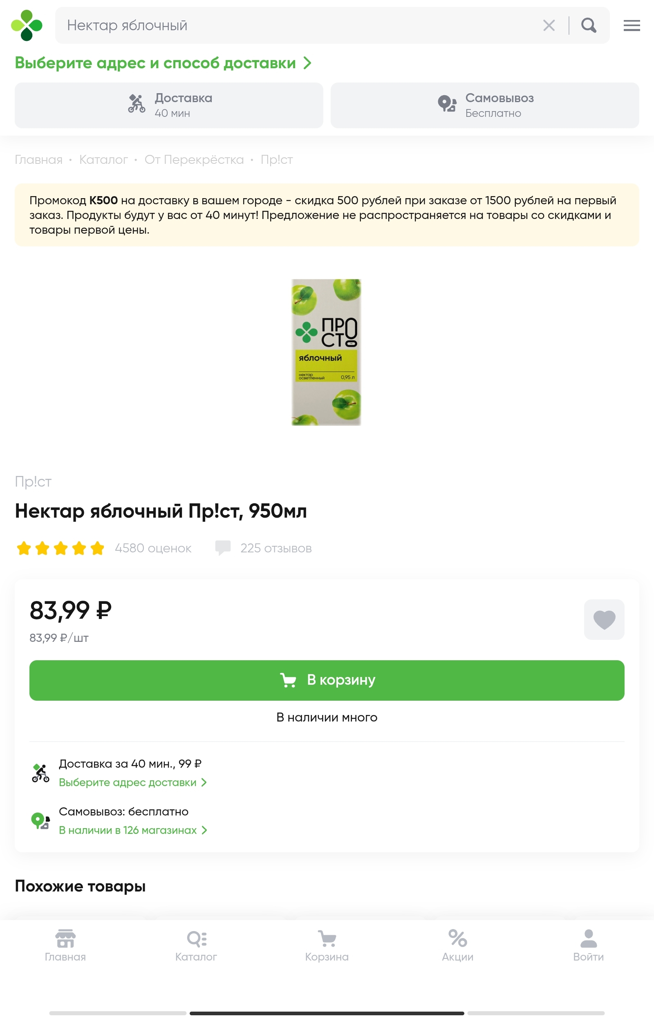Add product to favorites with heart icon
The width and height of the screenshot is (654, 1021).
603,619
